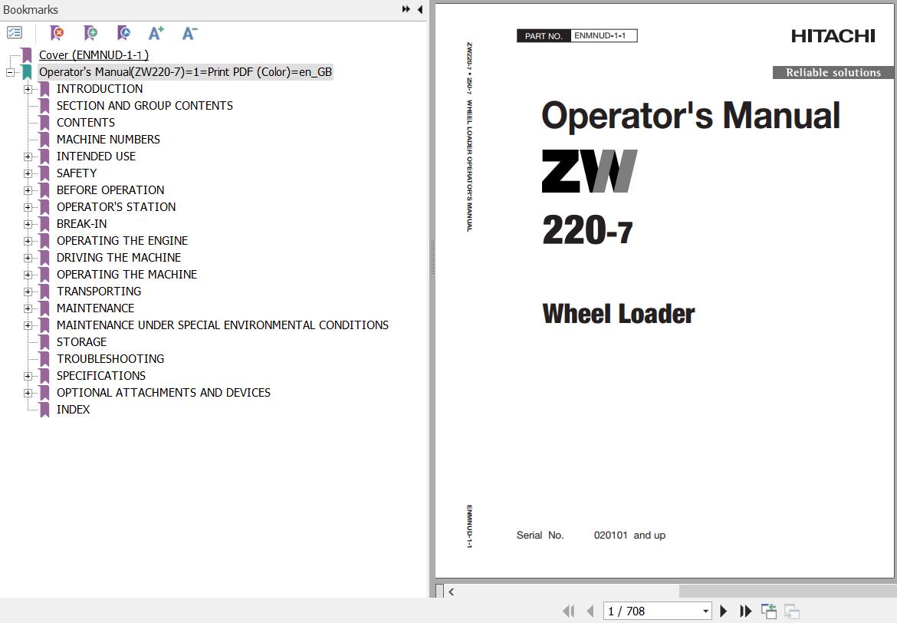Expand the BEFORE OPERATION bookmark
Image resolution: width=897 pixels, height=623 pixels.
coord(28,190)
